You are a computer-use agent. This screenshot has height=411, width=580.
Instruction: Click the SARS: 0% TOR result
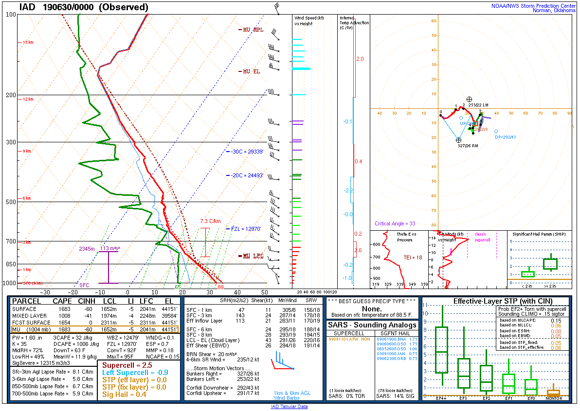pos(346,396)
